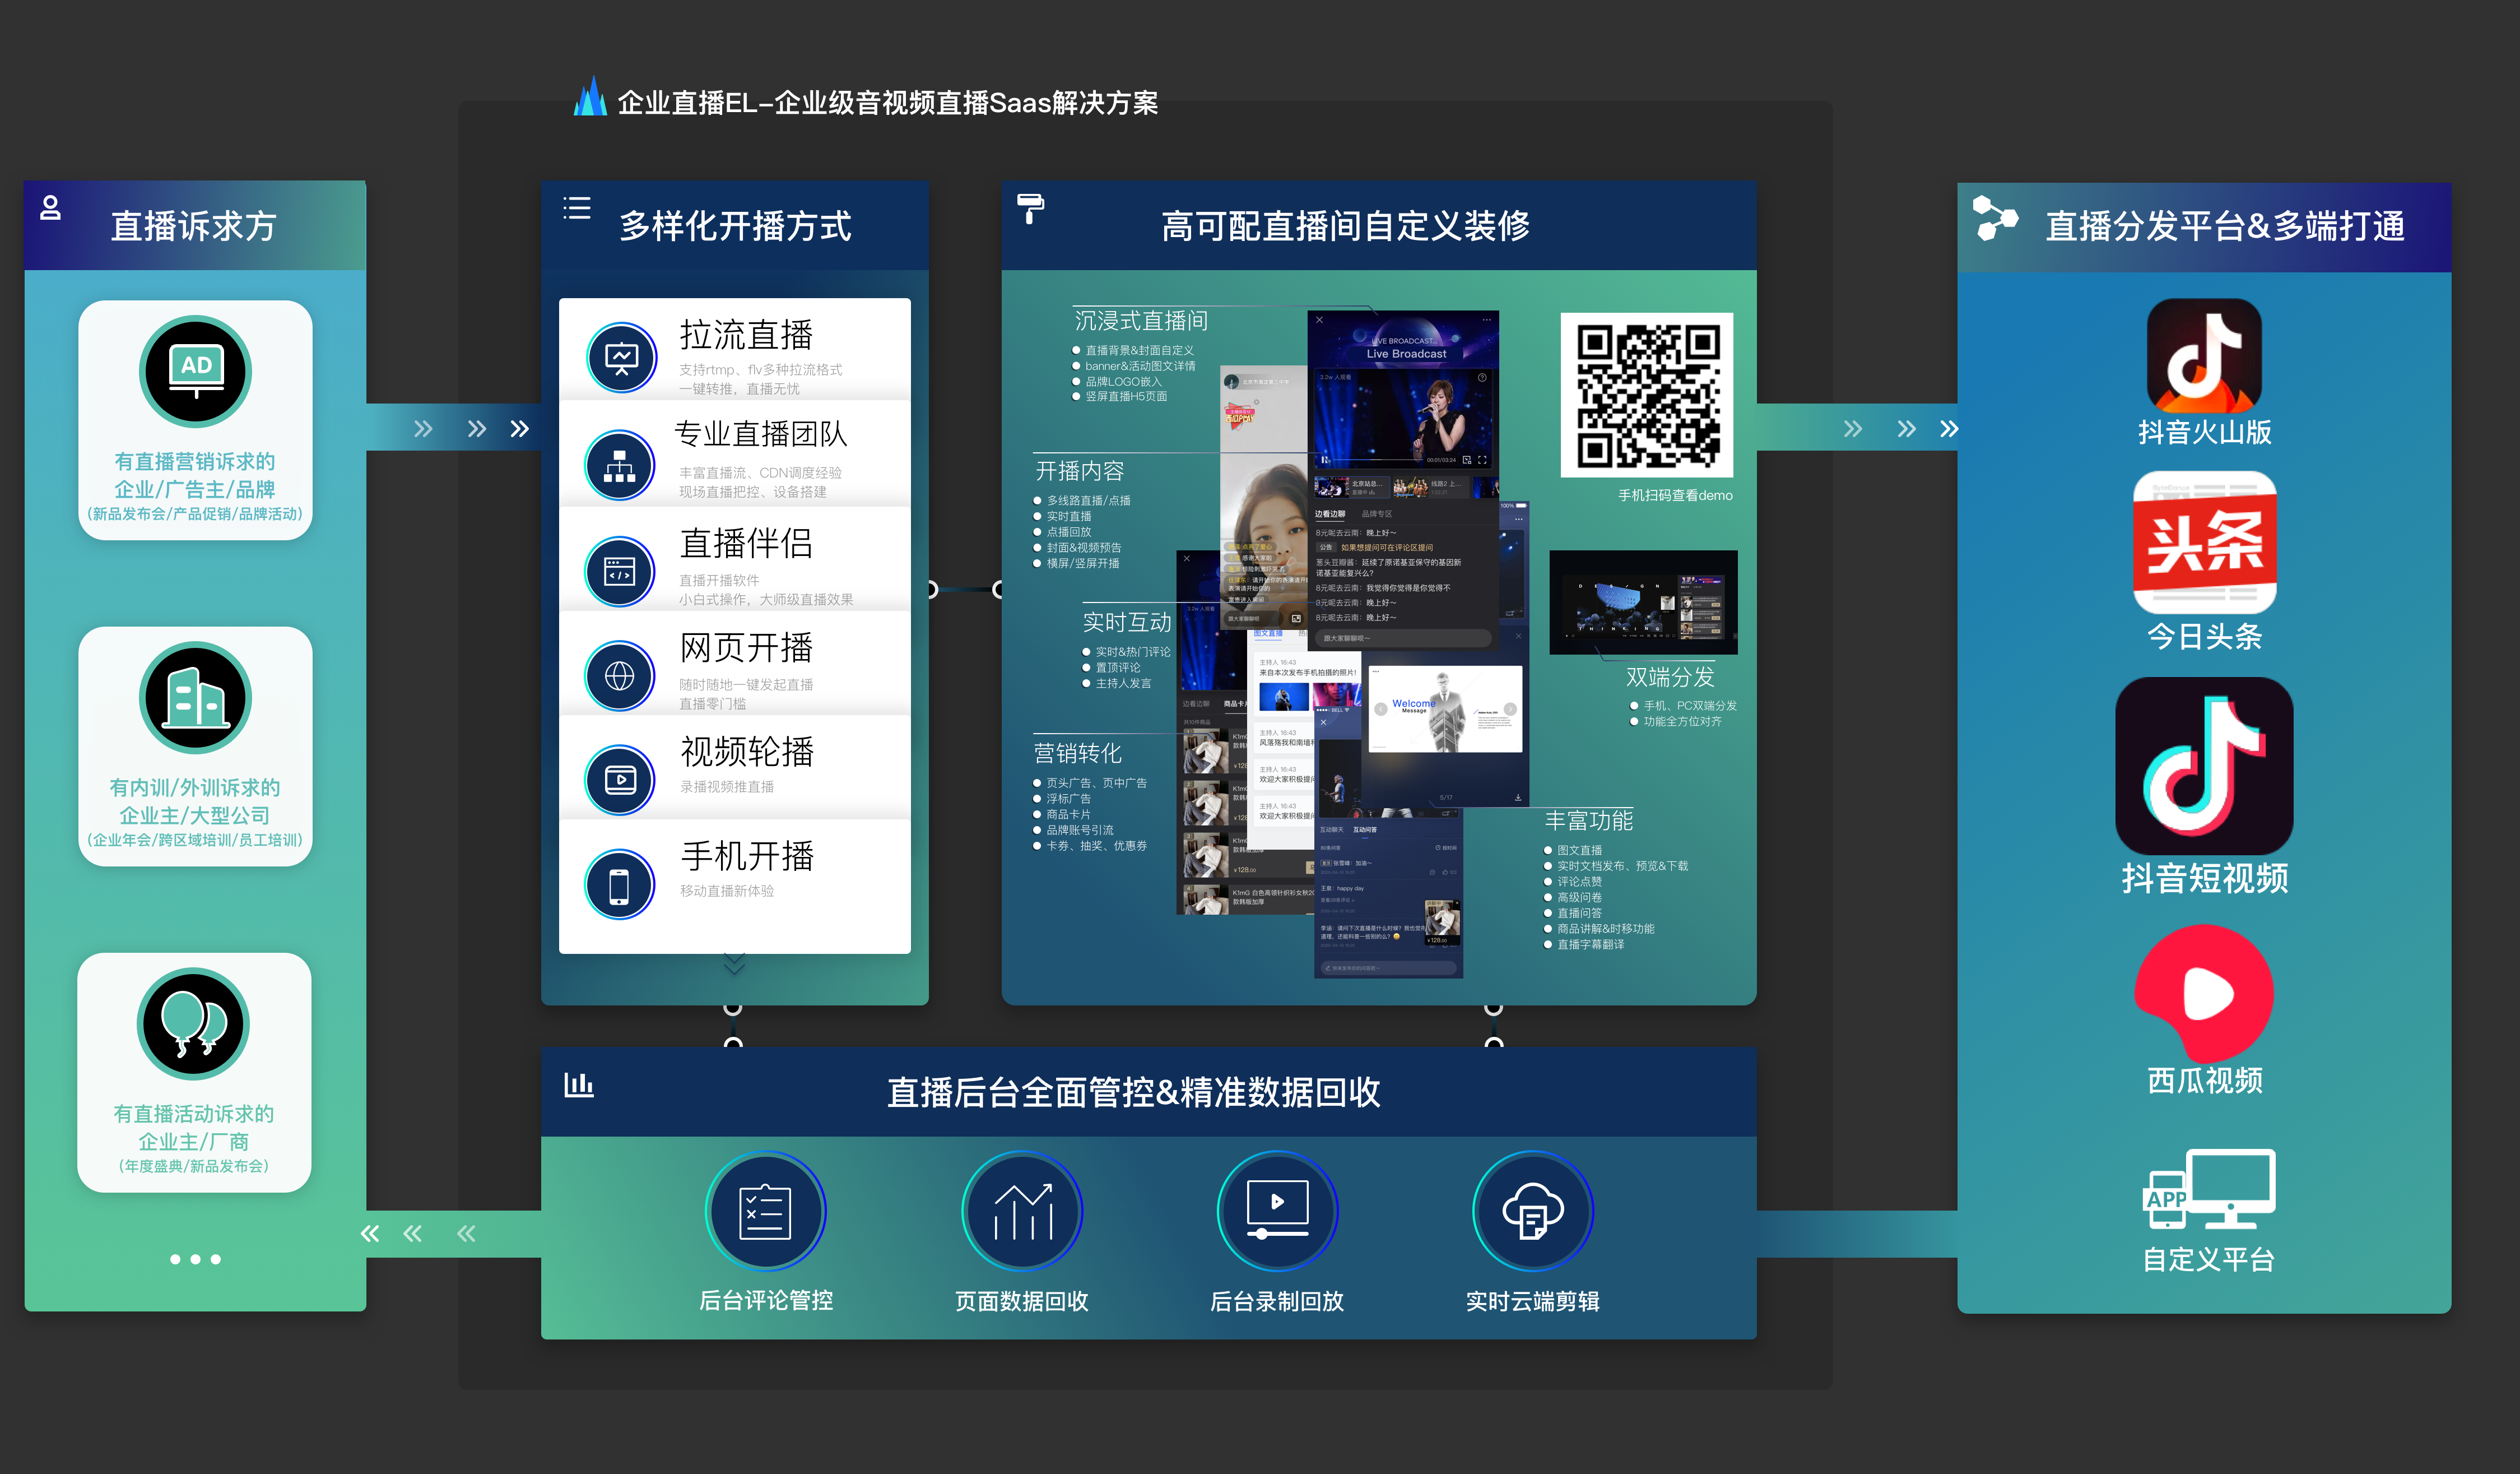Click the AD billboard icon for advertisers
Image resolution: width=2520 pixels, height=1474 pixels.
[x=195, y=371]
